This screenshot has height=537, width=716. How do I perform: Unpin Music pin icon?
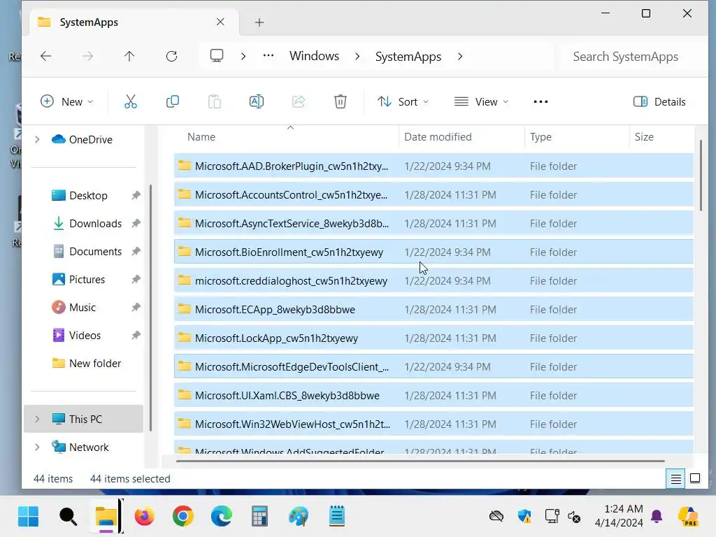point(136,308)
